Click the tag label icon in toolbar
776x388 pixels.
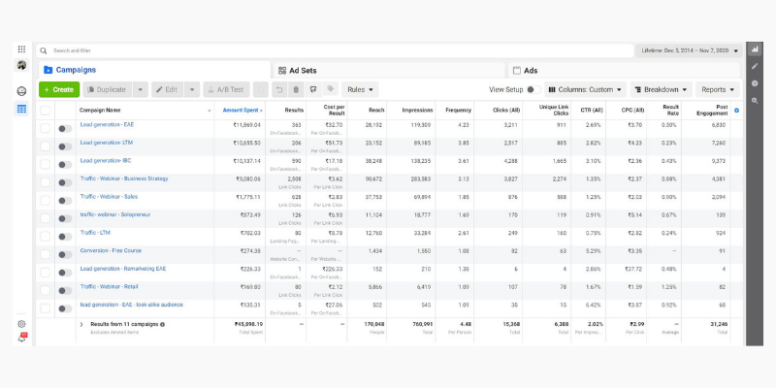(331, 89)
